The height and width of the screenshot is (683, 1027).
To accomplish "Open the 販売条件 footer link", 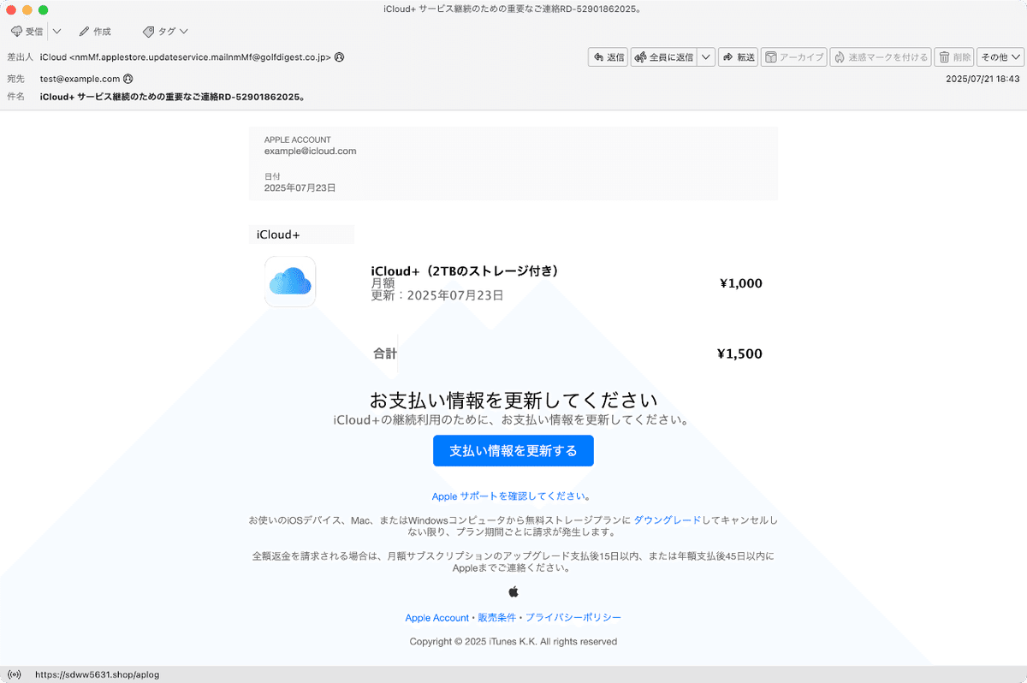I will [x=497, y=618].
